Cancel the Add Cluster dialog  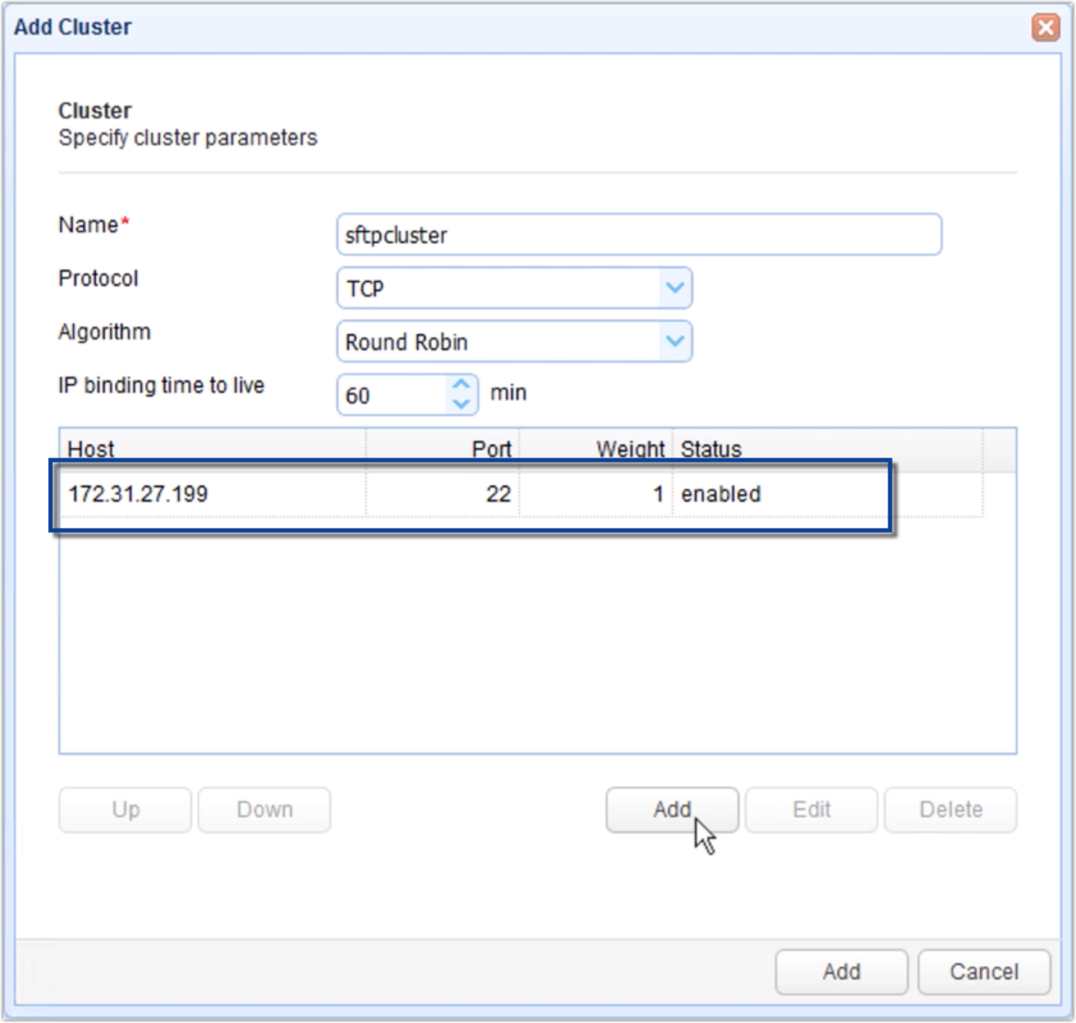tap(983, 972)
